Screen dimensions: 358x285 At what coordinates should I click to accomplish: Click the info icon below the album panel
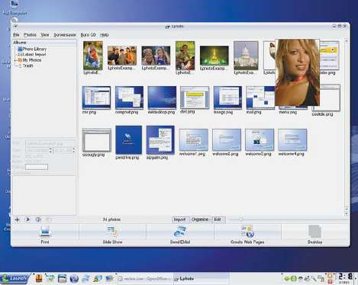38,219
